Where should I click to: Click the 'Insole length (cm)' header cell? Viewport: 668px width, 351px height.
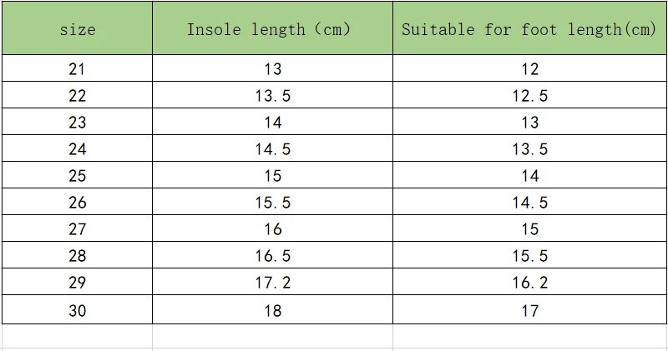pos(273,28)
